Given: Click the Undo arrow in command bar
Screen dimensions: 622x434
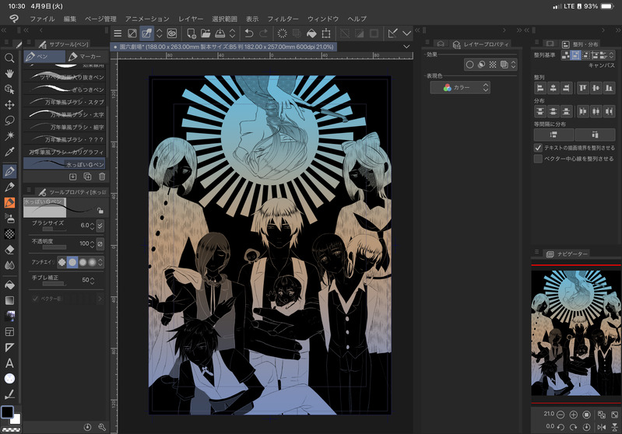Looking at the screenshot, I should 248,33.
